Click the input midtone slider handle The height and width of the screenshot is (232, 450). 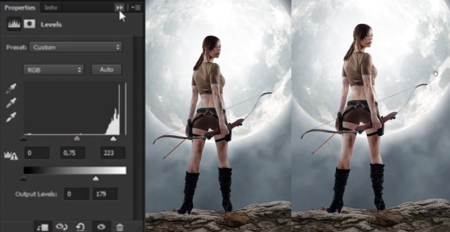click(77, 139)
